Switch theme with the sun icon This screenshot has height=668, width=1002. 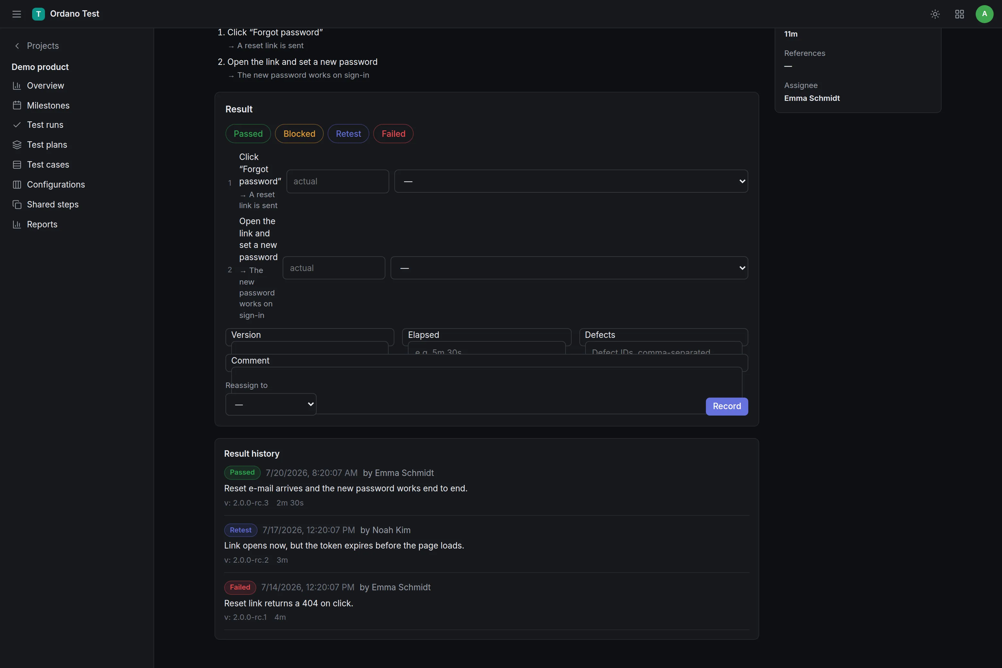[x=935, y=14]
